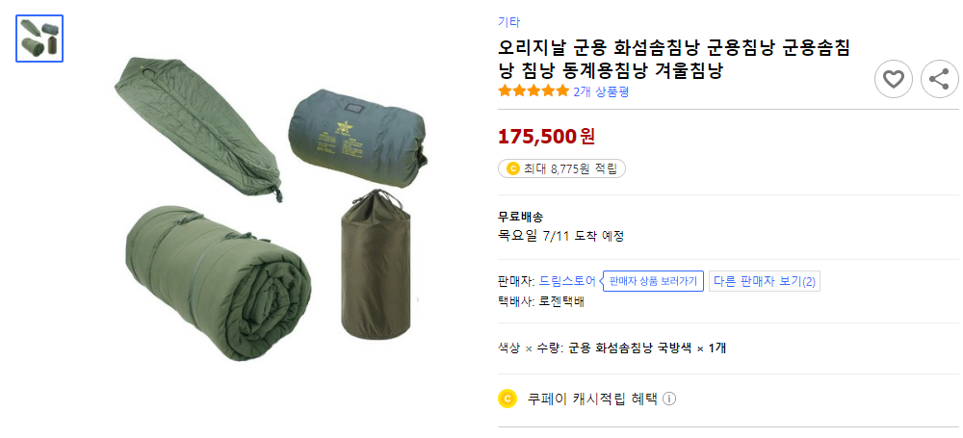Open the 2개 상품평 reviews link
Viewport: 963px width, 438px height.
tap(601, 91)
